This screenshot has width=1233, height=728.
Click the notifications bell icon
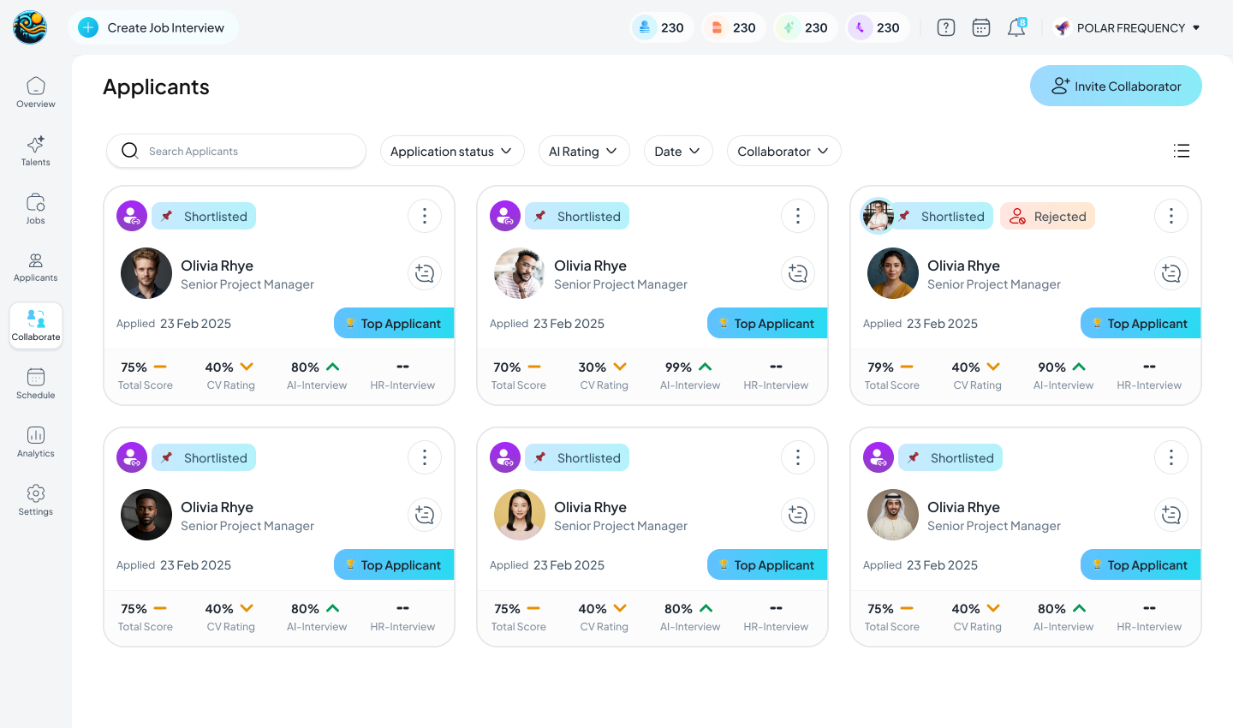click(x=1016, y=27)
